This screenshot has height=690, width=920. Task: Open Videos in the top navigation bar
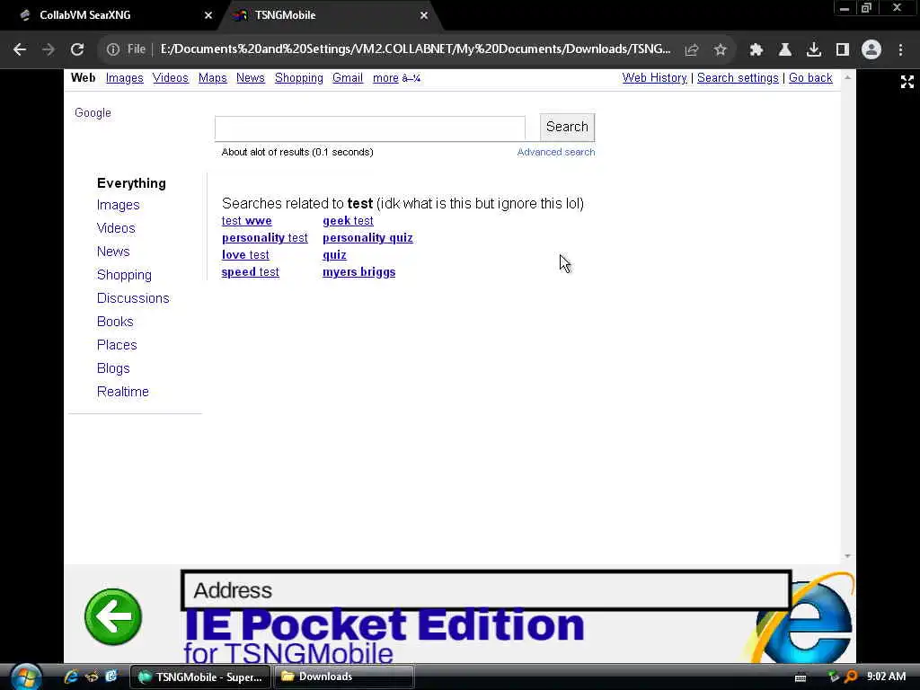coord(171,78)
